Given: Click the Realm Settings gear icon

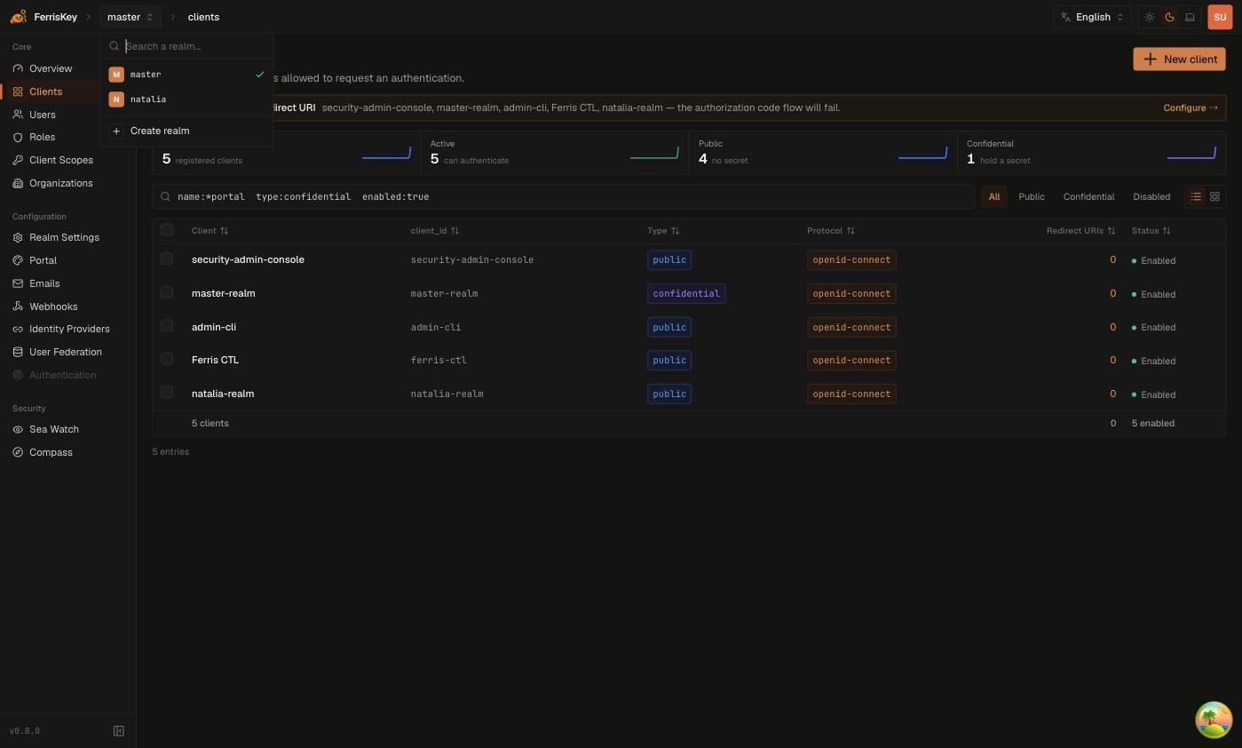Looking at the screenshot, I should [x=18, y=237].
